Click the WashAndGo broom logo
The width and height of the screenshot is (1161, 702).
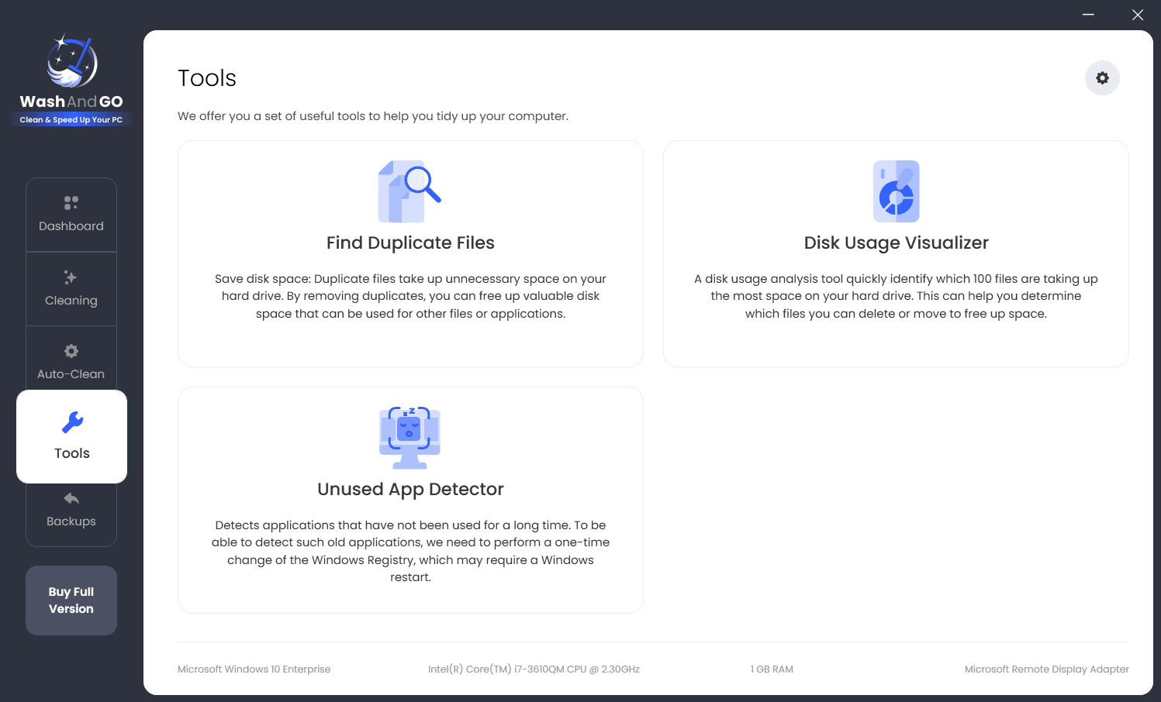tap(71, 60)
